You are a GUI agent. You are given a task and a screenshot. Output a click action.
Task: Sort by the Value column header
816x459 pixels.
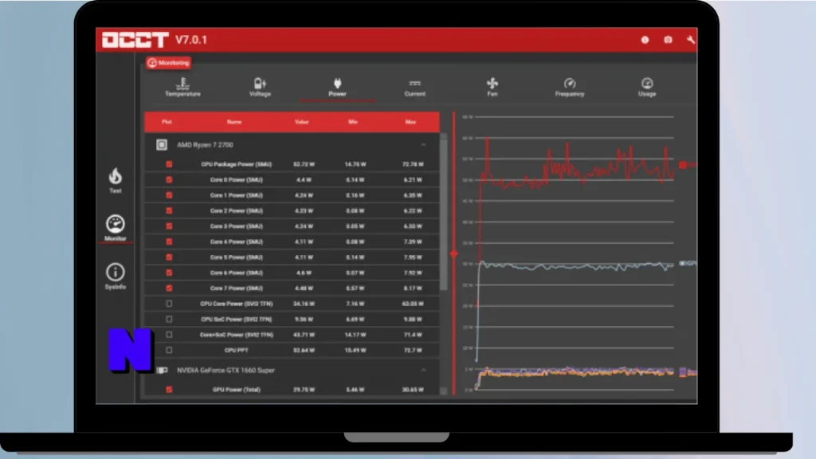pos(302,122)
